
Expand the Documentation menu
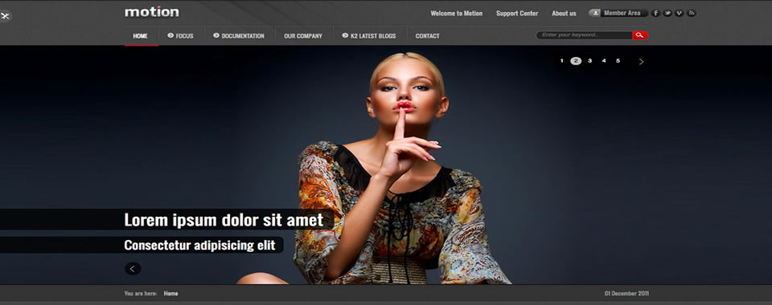tap(239, 36)
